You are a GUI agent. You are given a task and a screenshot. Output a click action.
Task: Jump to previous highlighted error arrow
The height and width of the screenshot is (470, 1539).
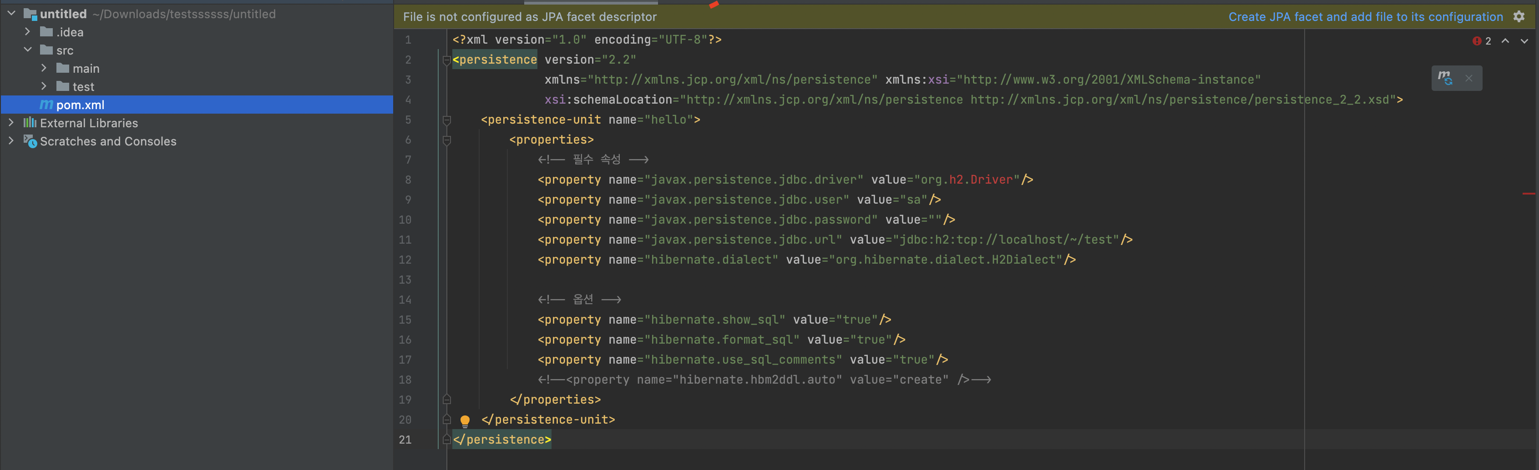click(1505, 41)
